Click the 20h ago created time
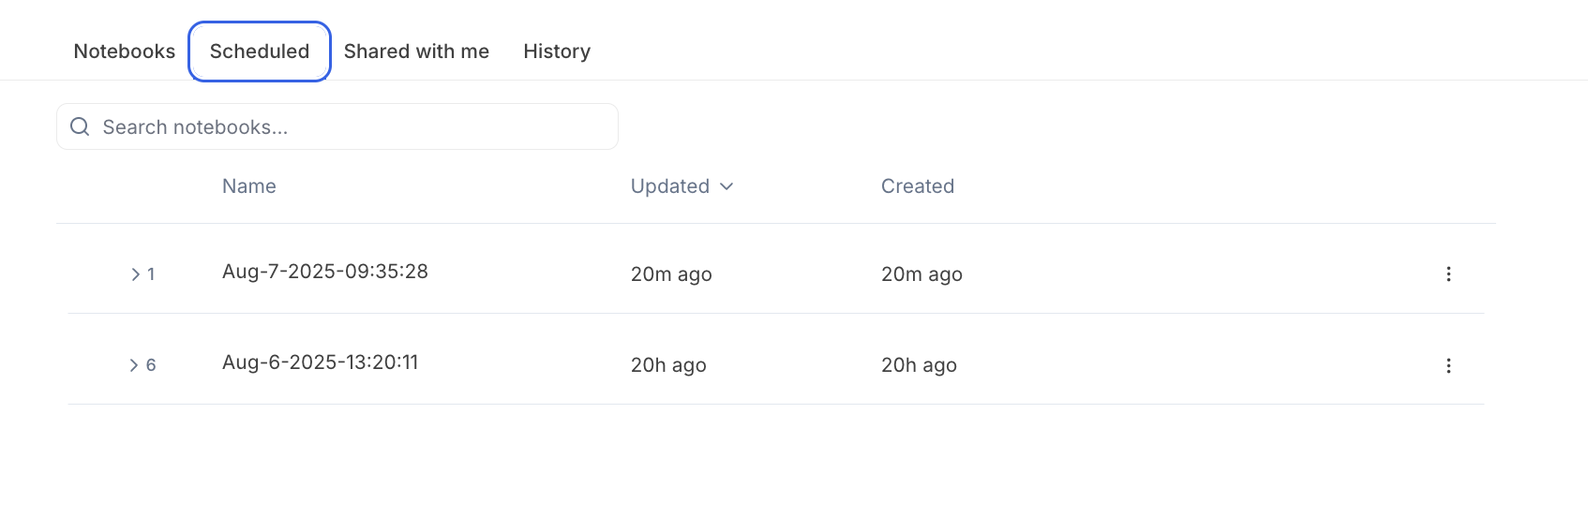Viewport: 1588px width, 517px height. 919,365
